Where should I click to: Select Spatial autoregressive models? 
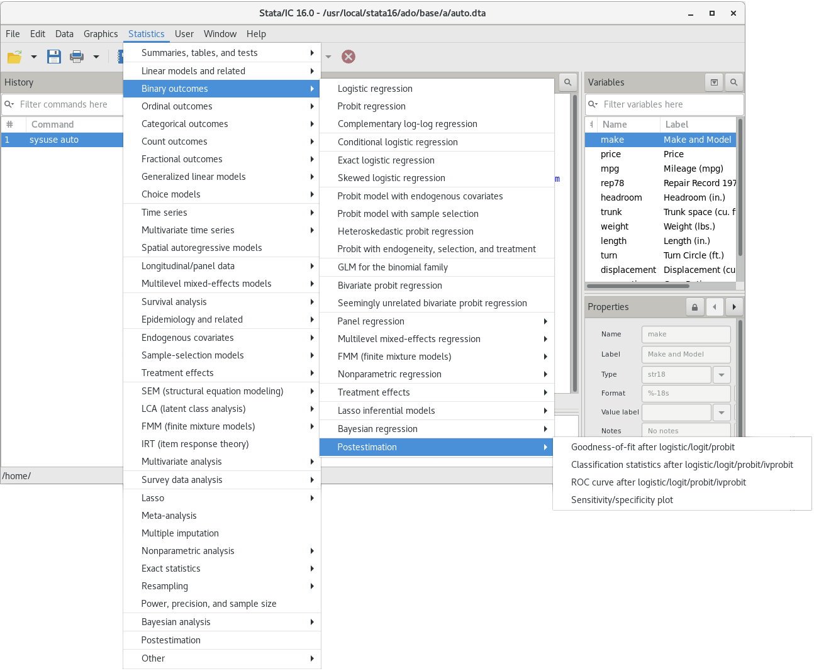pos(221,248)
